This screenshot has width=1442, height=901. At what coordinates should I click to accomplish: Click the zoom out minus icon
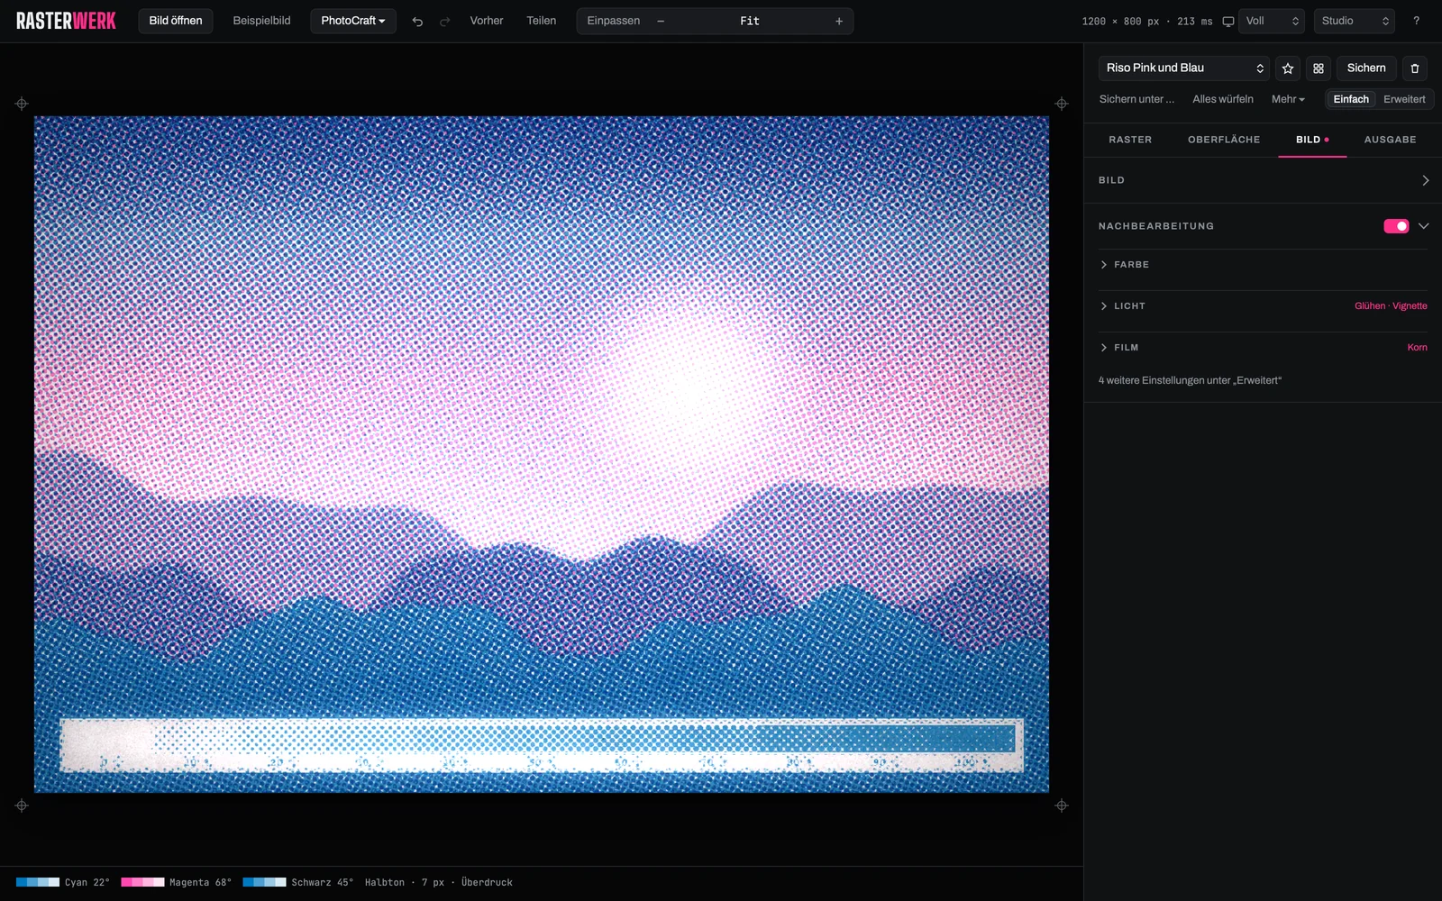tap(661, 21)
